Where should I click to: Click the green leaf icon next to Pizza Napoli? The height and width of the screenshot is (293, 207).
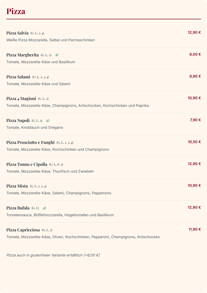[48, 121]
